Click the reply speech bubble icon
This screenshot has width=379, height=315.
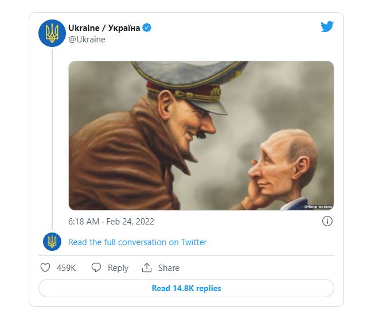point(96,267)
